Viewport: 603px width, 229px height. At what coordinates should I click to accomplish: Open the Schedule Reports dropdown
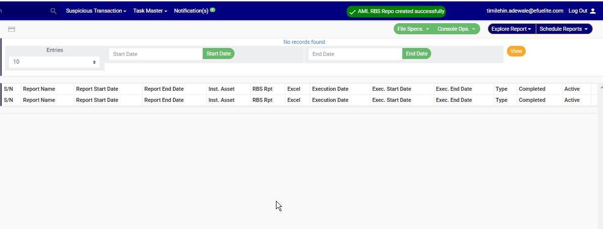(x=564, y=29)
